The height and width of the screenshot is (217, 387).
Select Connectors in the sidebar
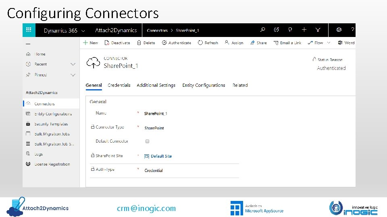coord(51,104)
